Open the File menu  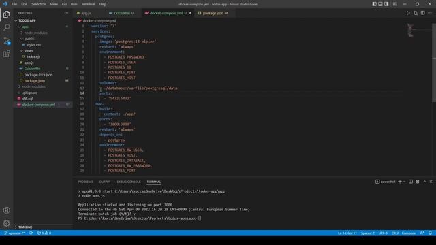tap(14, 4)
